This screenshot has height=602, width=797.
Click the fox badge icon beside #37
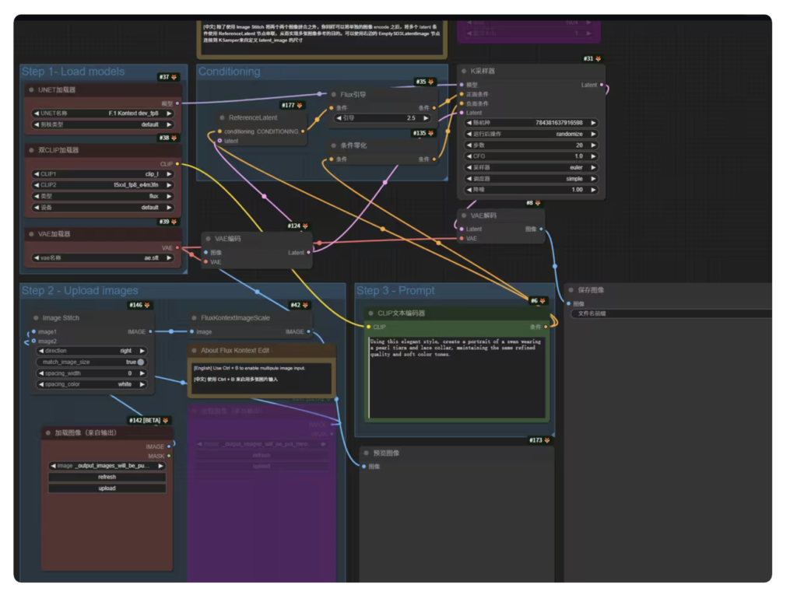pyautogui.click(x=174, y=77)
